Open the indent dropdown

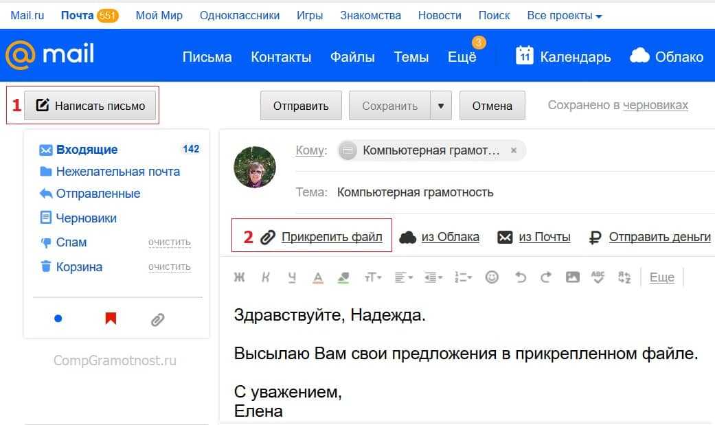click(x=433, y=277)
